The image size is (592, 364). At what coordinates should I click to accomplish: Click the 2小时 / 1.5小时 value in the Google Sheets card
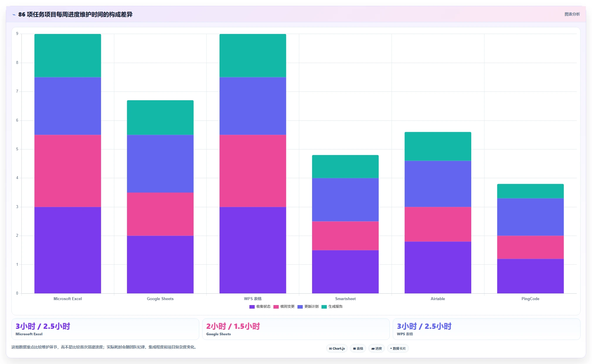pyautogui.click(x=233, y=326)
